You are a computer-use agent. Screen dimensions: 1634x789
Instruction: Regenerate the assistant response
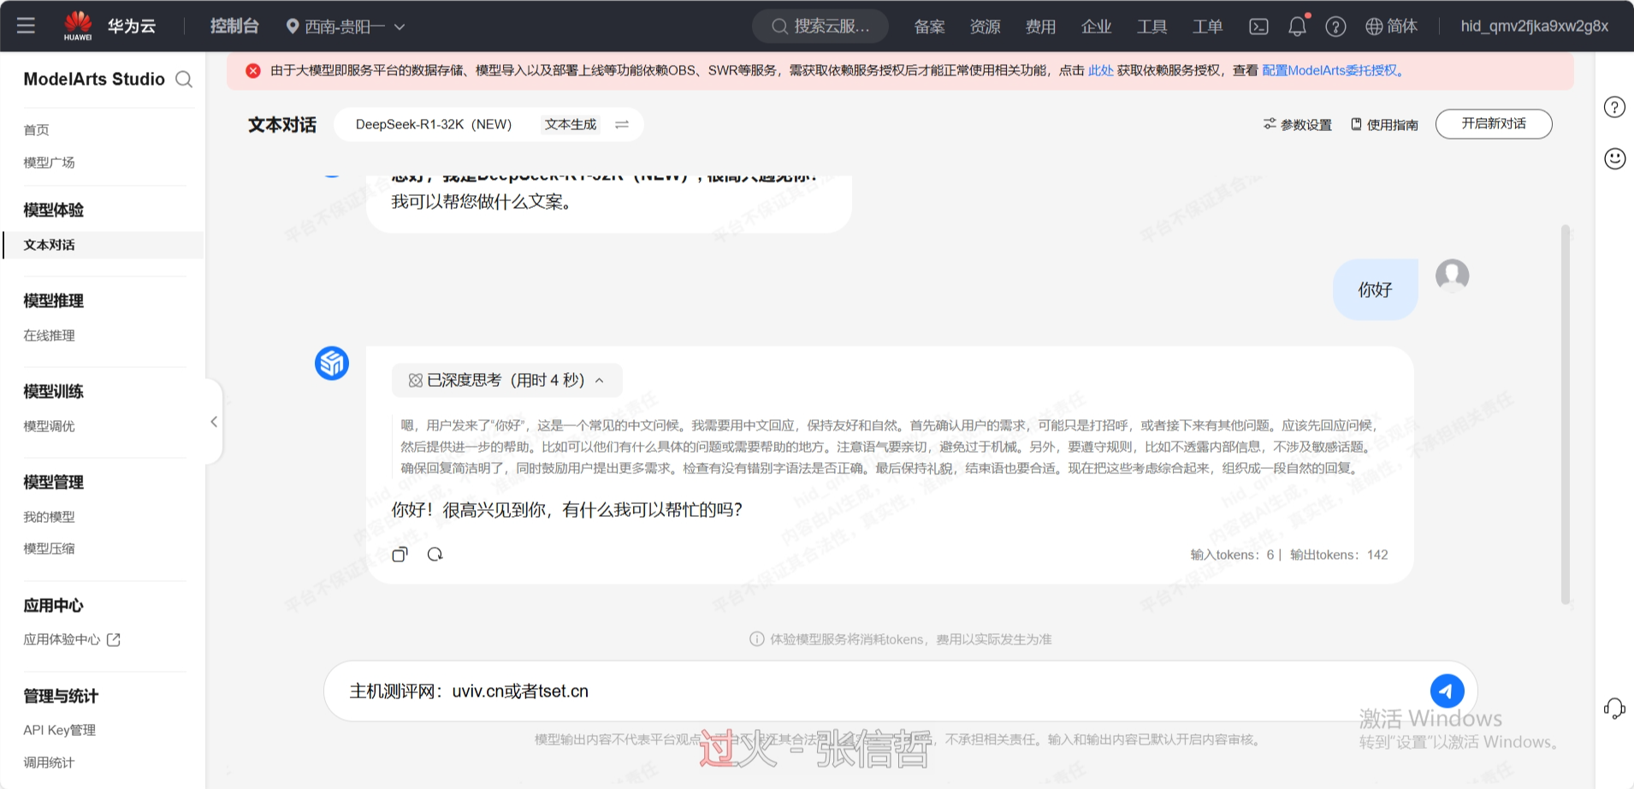tap(435, 555)
